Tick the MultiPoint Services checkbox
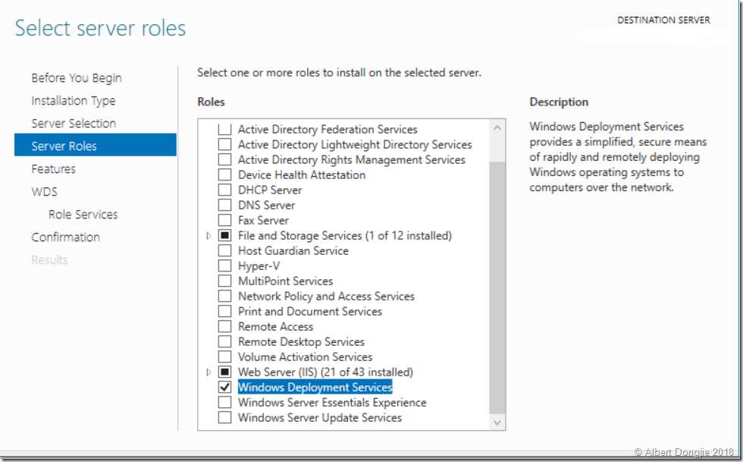The width and height of the screenshot is (743, 462). [x=224, y=281]
